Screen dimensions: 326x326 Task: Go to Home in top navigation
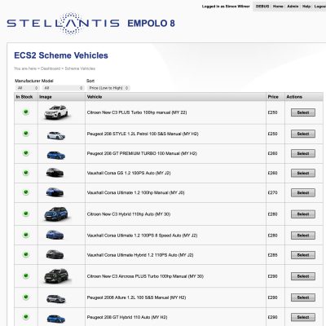point(278,7)
